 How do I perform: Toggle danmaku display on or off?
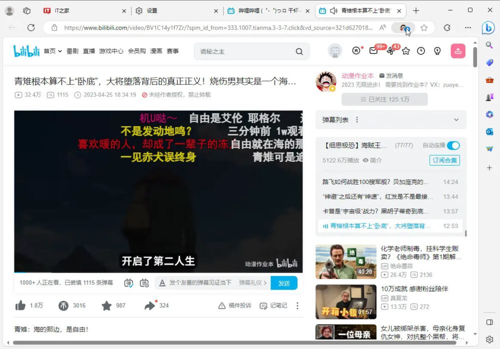pos(128,283)
